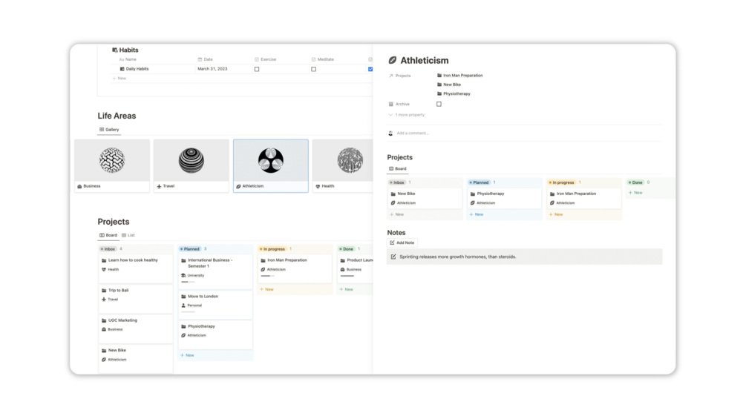Click folder icon on side panel Iron Man card
Image resolution: width=746 pixels, height=419 pixels.
[552, 194]
